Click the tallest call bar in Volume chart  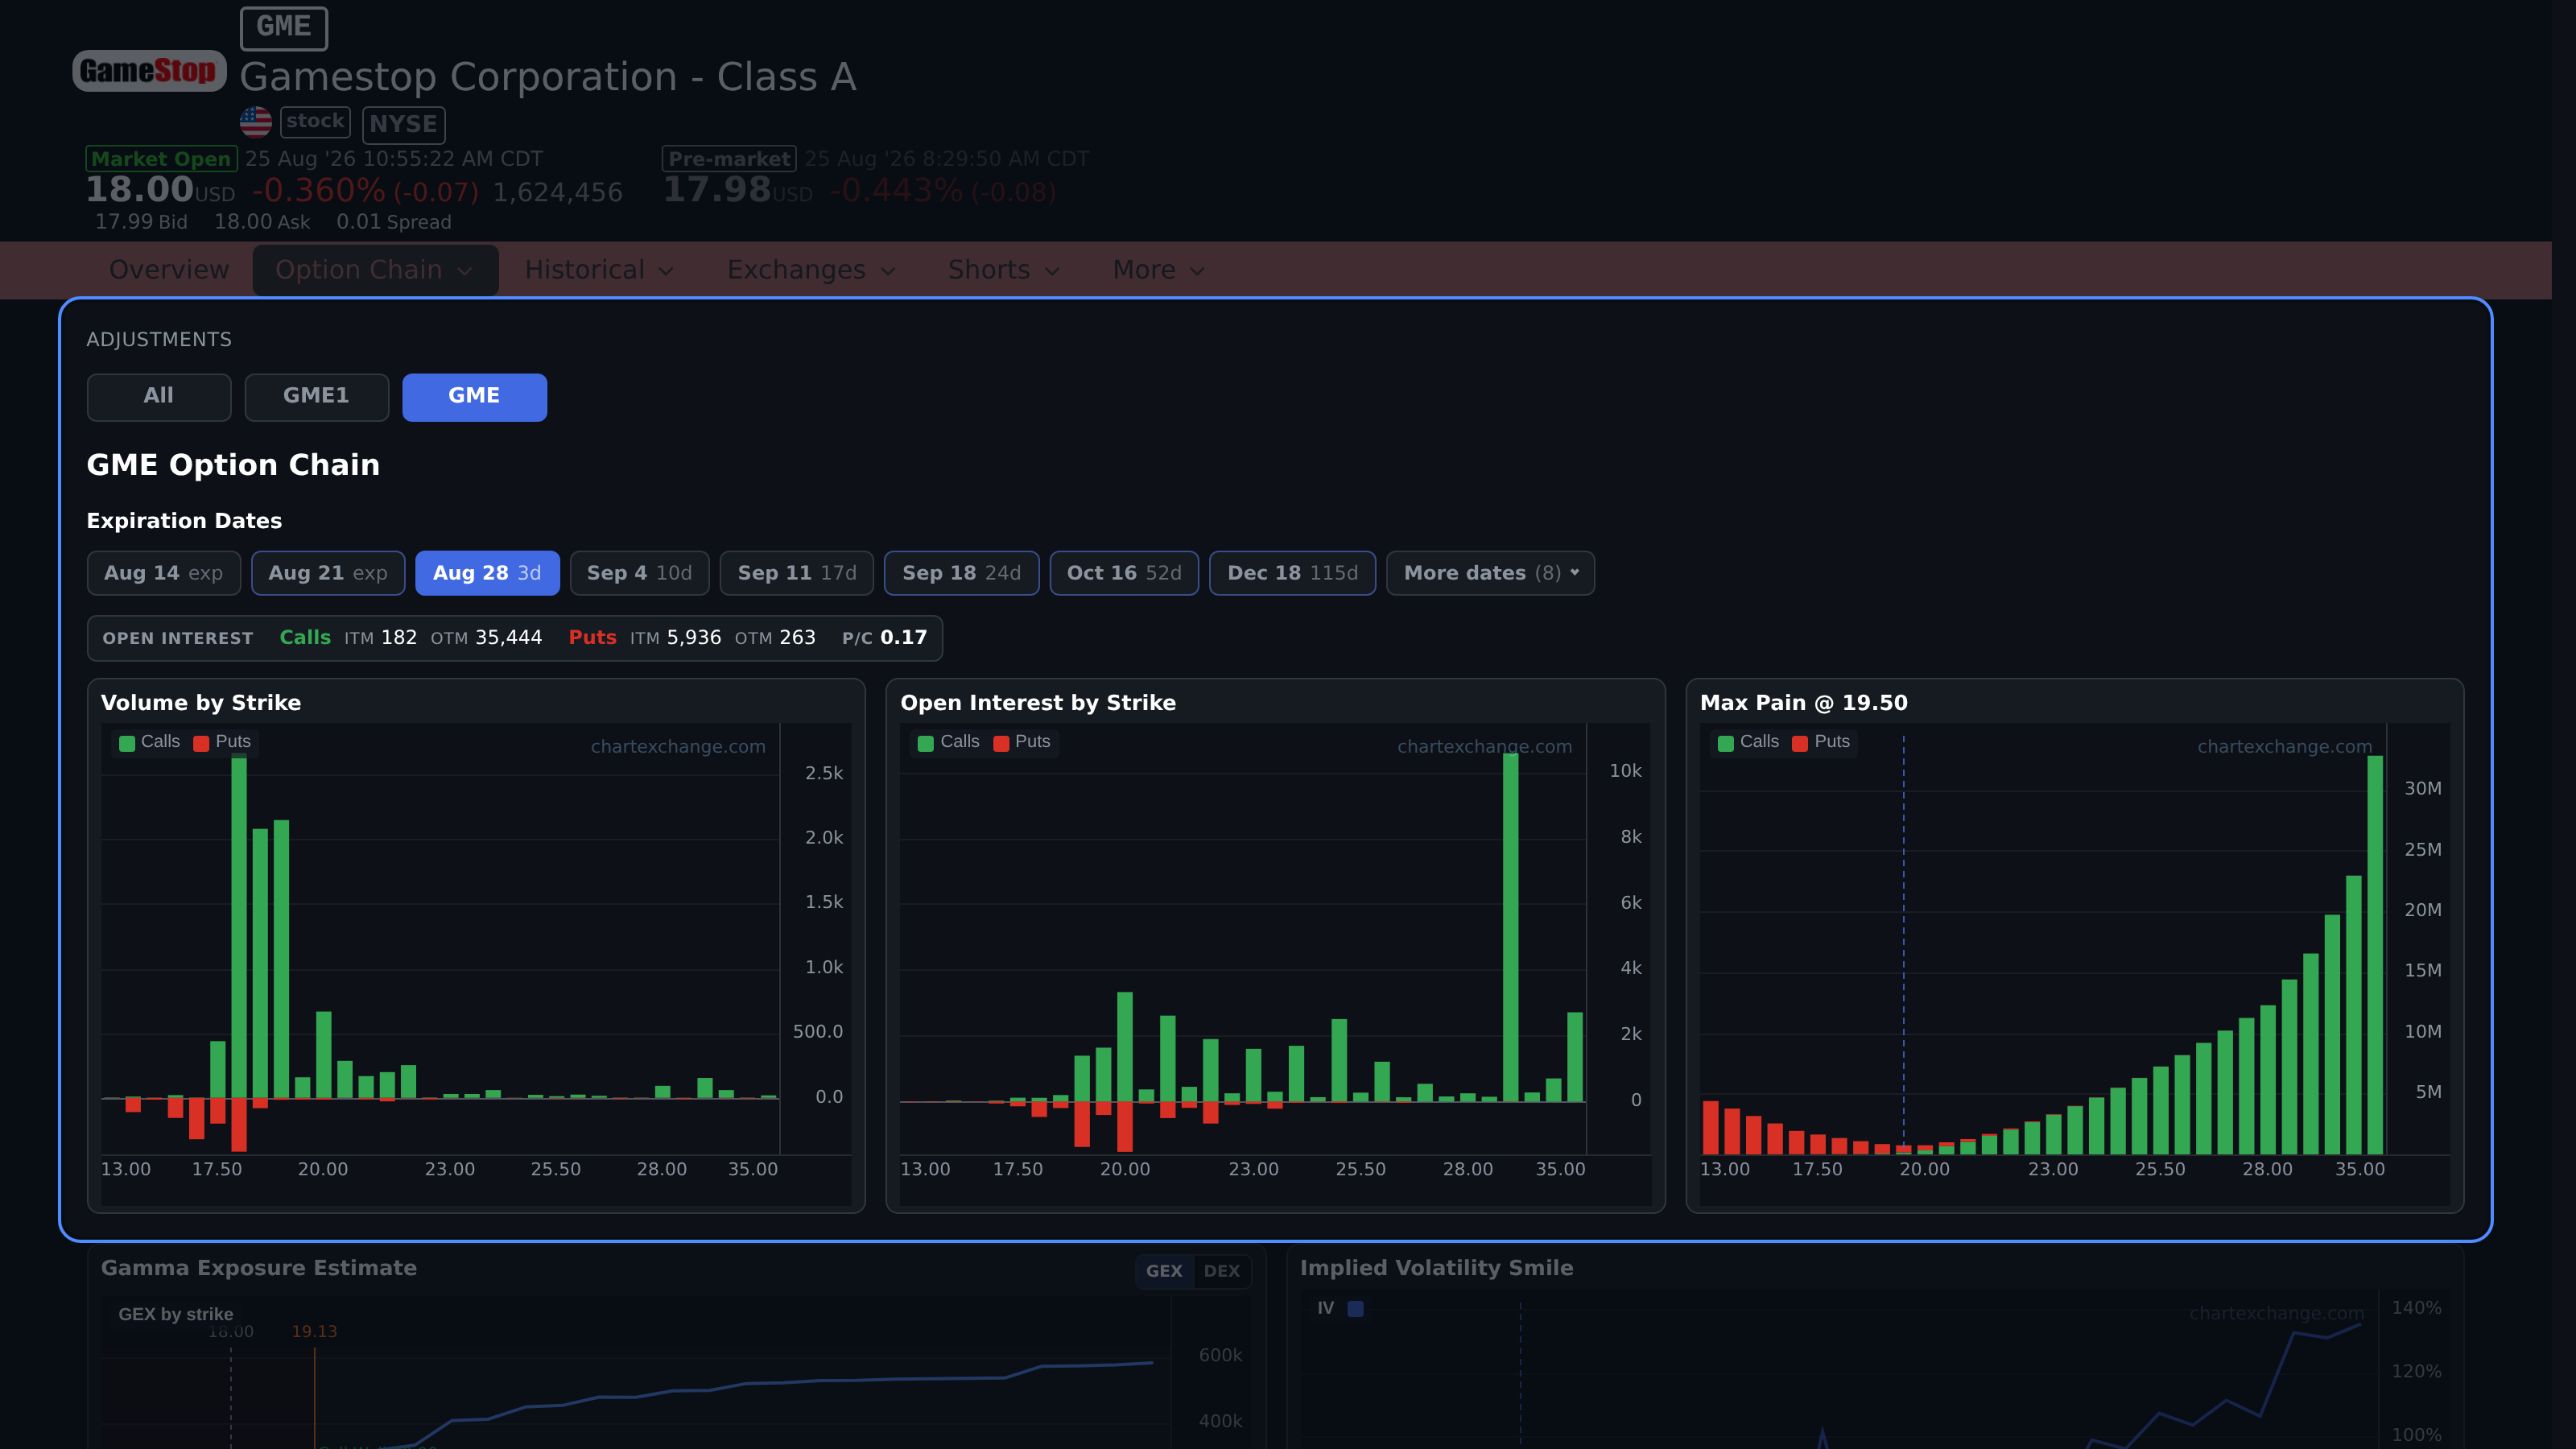tap(239, 926)
